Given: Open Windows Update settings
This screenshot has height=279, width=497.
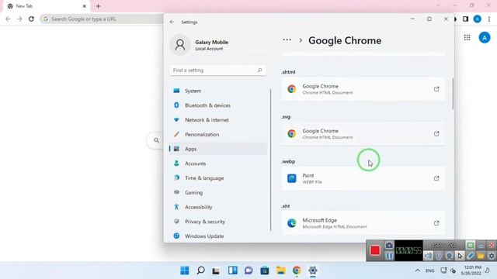Looking at the screenshot, I should click(x=218, y=236).
